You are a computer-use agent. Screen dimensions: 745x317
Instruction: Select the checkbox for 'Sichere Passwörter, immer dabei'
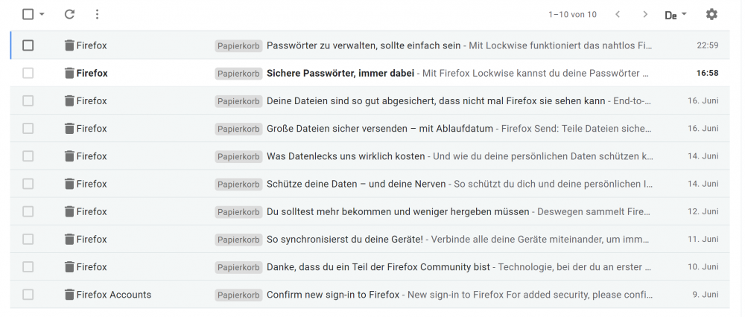pos(28,73)
